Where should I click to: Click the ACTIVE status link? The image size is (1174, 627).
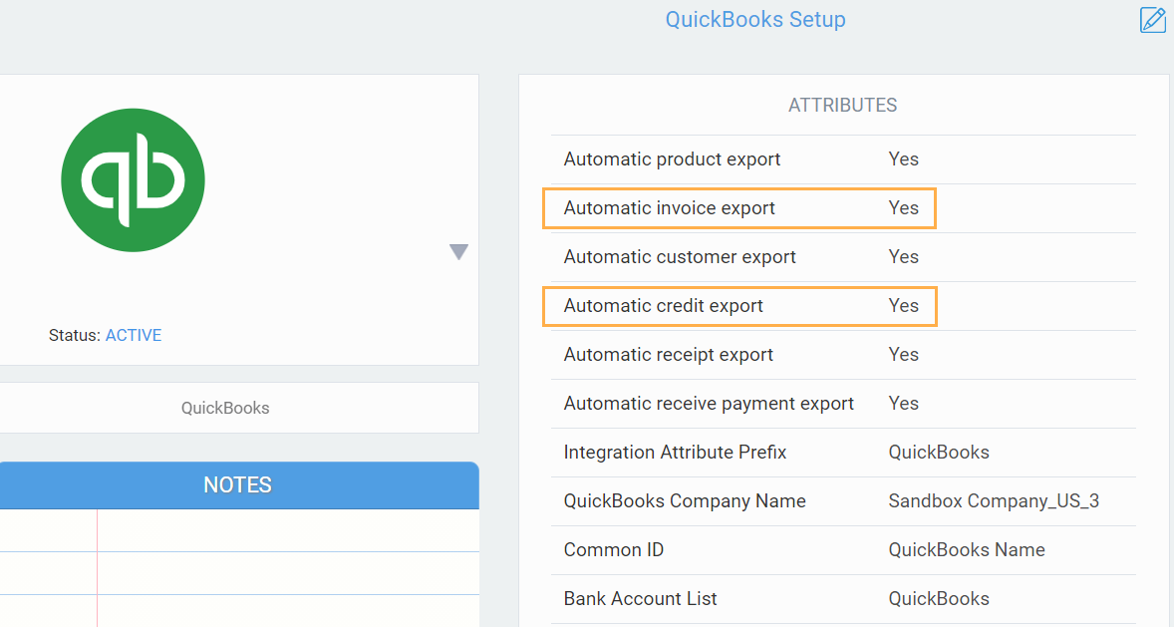point(134,335)
